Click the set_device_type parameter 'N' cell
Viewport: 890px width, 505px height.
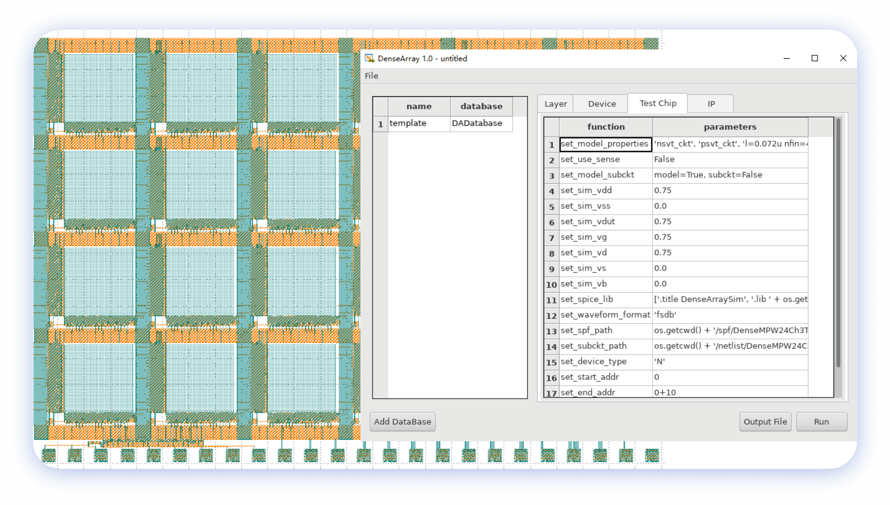point(730,362)
